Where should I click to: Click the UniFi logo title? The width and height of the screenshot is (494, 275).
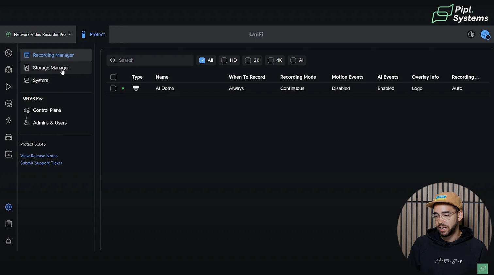[x=256, y=34]
